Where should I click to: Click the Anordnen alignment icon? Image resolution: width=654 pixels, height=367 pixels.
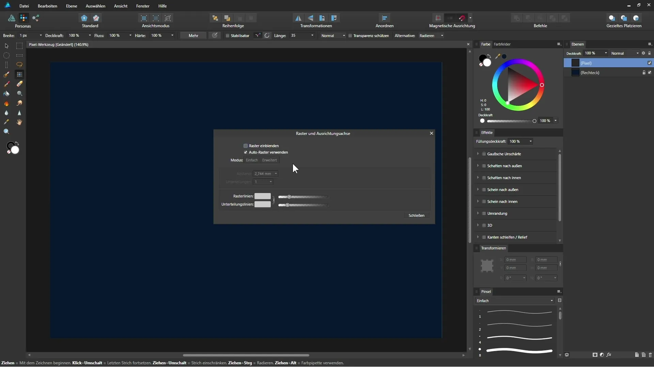(385, 18)
